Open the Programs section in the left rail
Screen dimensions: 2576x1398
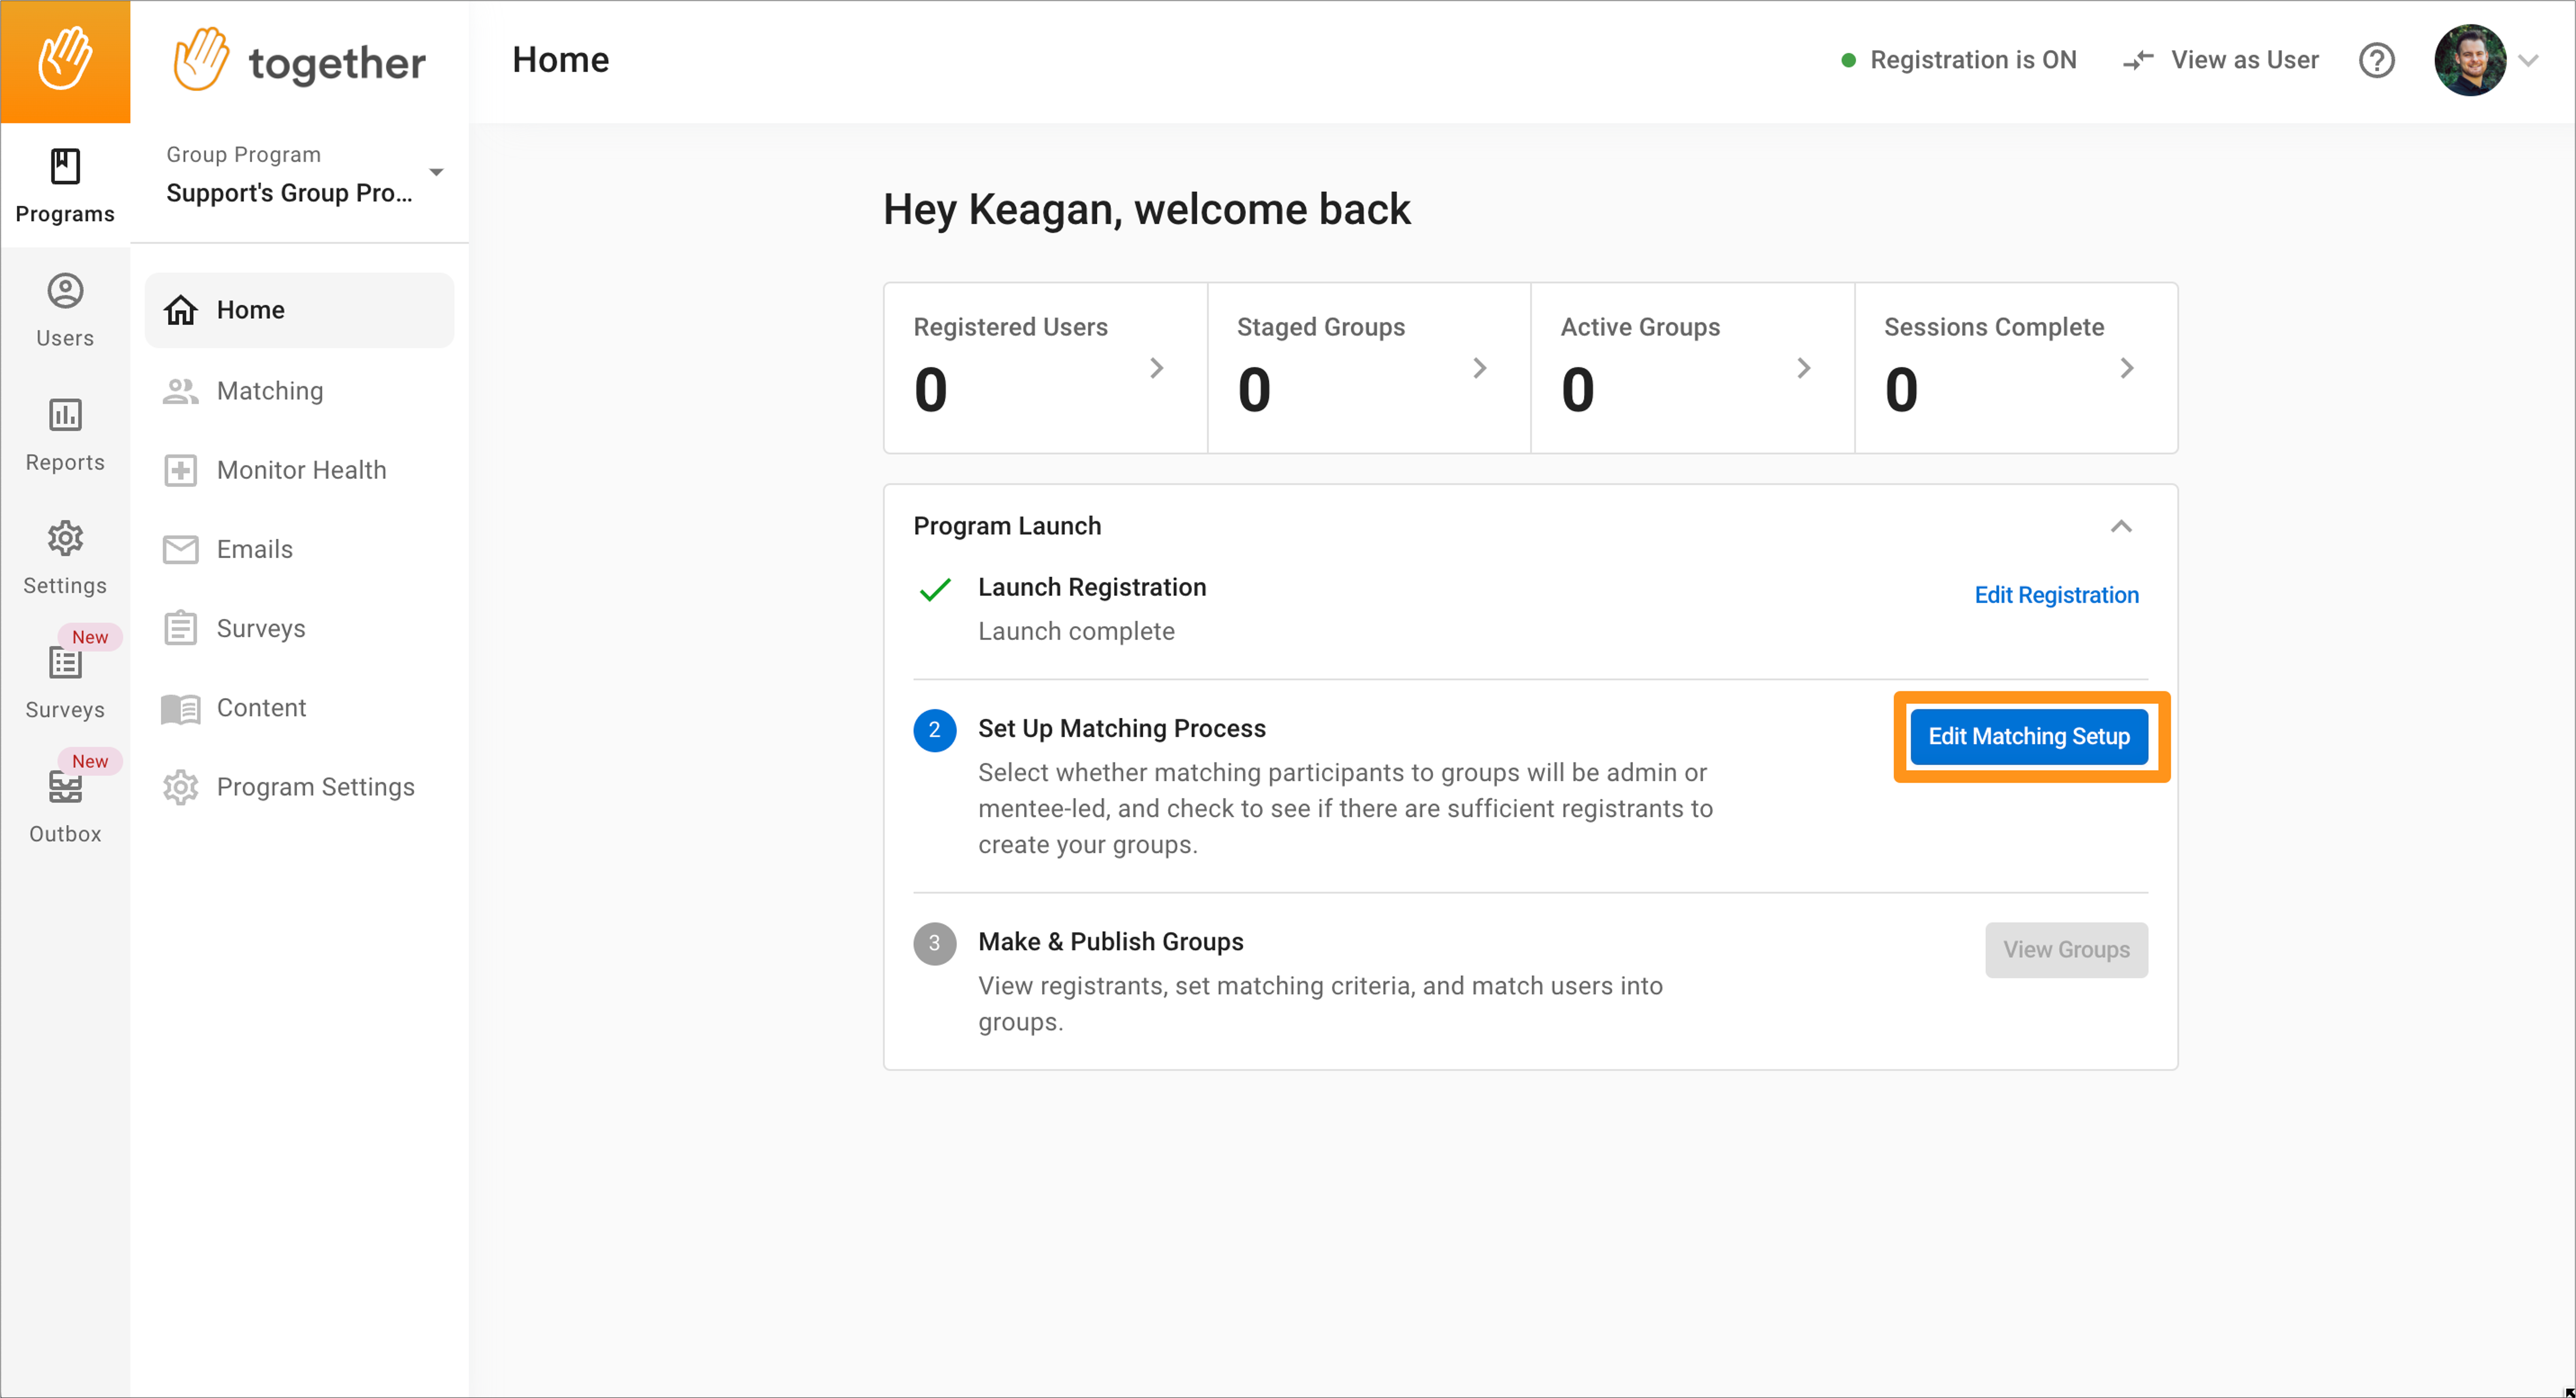pos(65,186)
